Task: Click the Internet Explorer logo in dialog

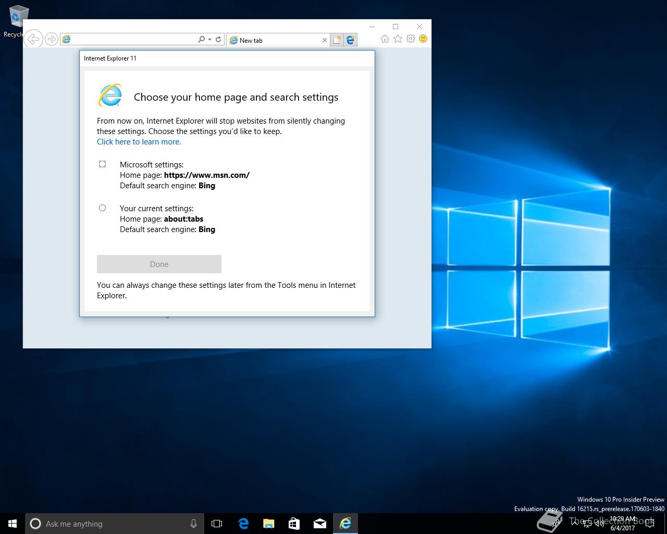Action: (x=110, y=95)
